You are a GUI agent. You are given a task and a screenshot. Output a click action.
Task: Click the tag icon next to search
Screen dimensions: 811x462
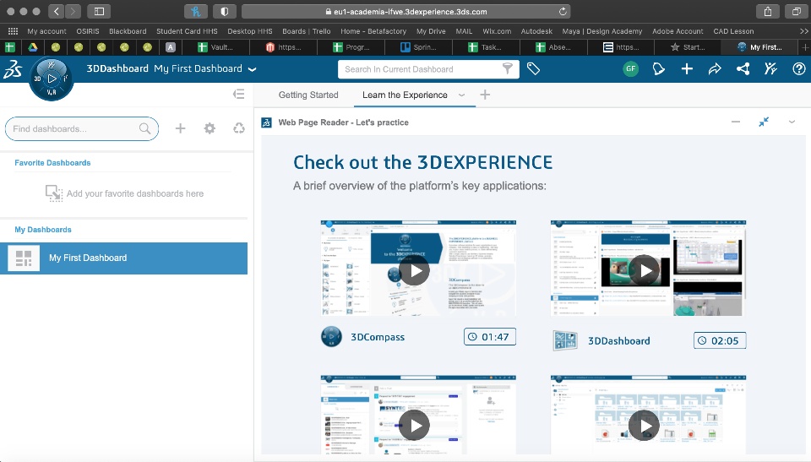(533, 68)
